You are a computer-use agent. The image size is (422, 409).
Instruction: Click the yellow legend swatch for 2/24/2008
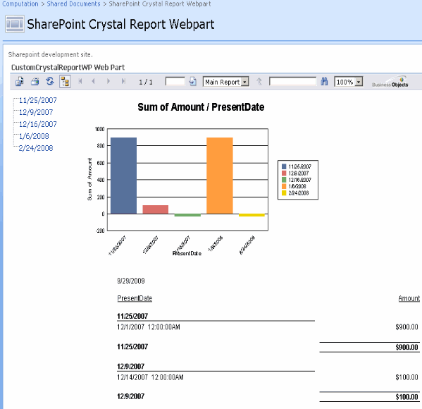tap(284, 193)
